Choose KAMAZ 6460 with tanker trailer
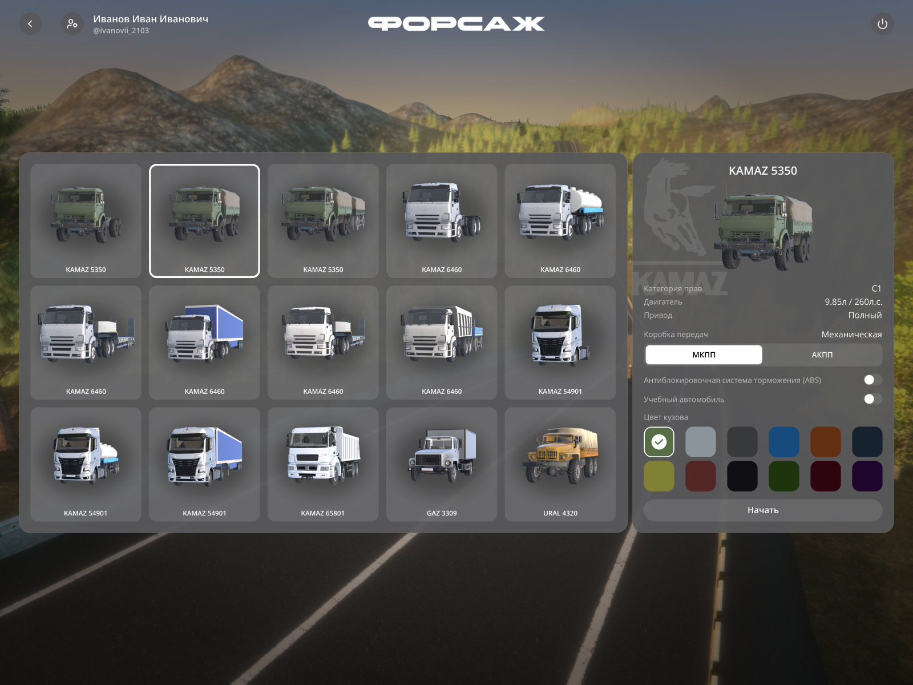 pyautogui.click(x=560, y=220)
